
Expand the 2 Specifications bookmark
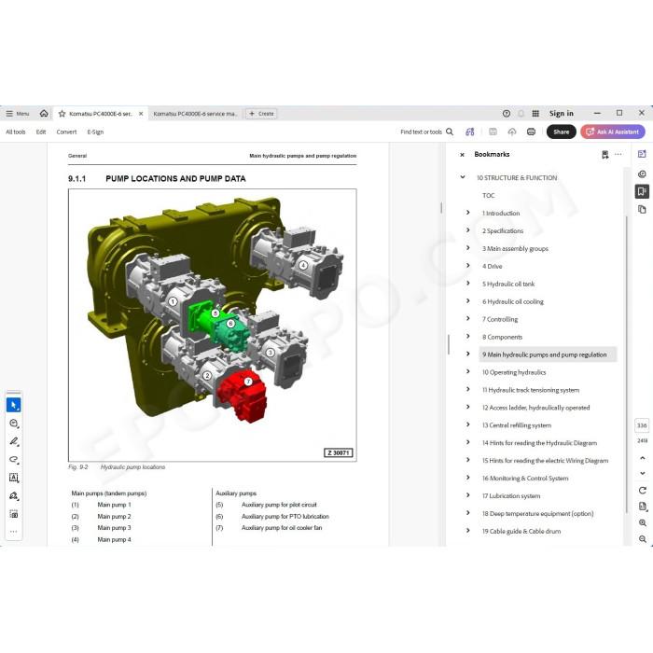(x=468, y=229)
